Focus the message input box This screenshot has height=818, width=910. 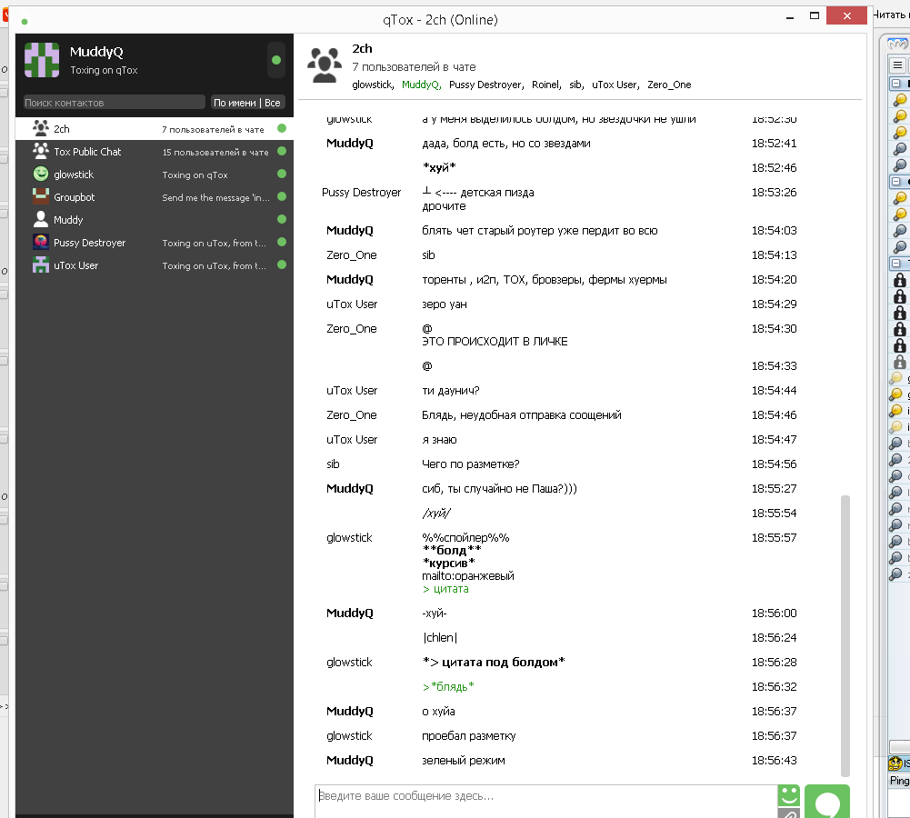click(546, 801)
